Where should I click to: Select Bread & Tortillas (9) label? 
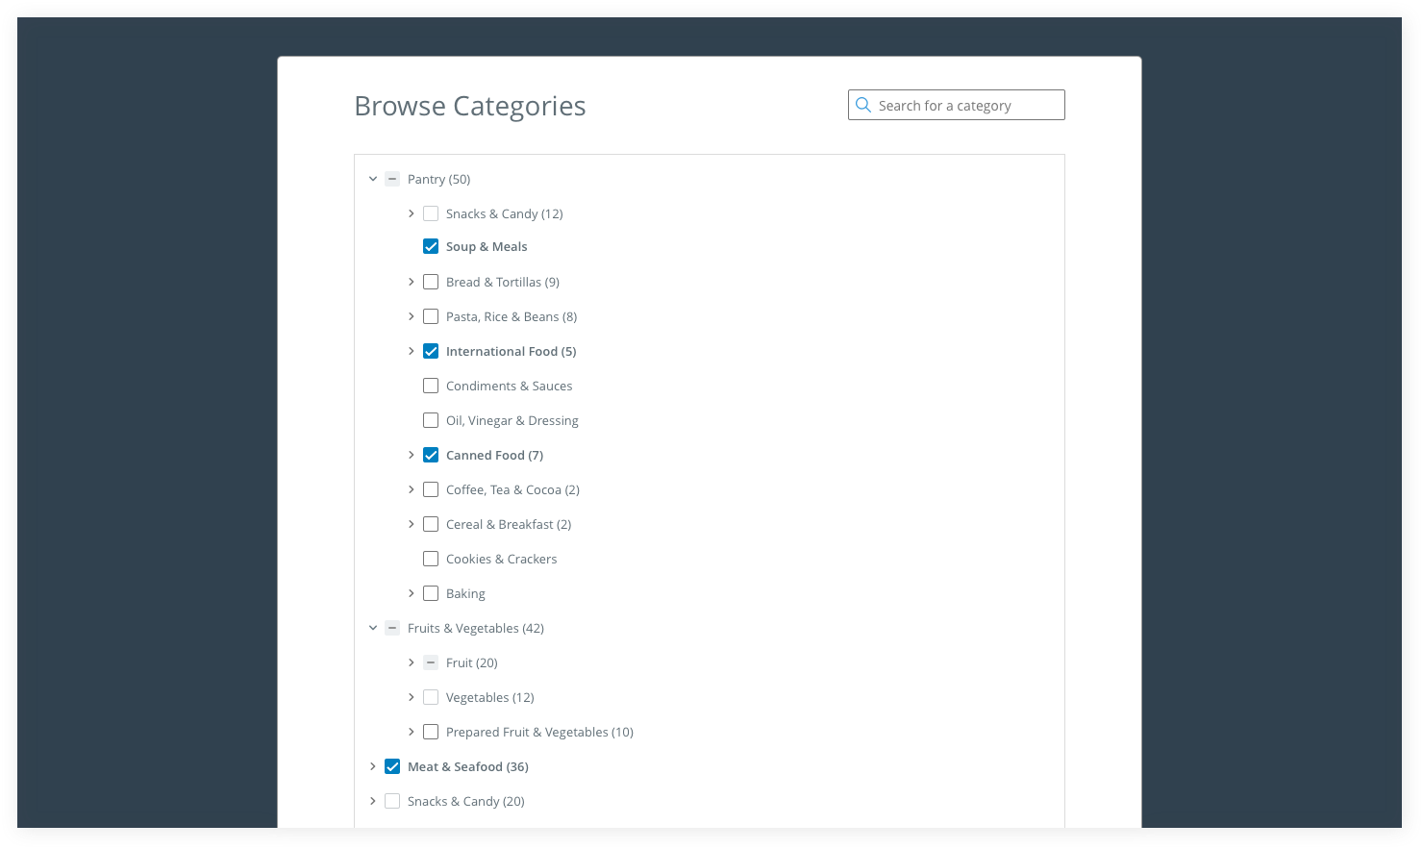click(503, 282)
